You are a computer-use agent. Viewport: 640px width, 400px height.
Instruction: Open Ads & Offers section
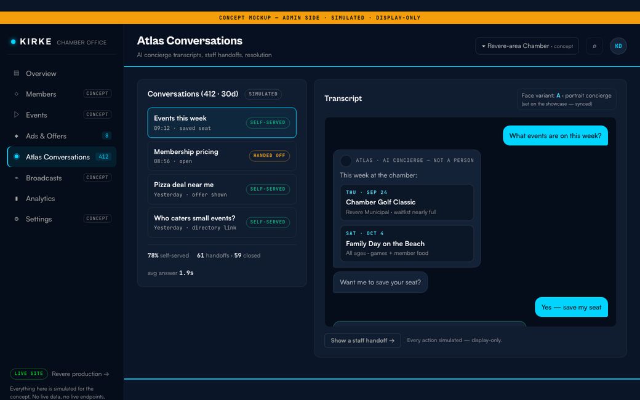click(62, 136)
